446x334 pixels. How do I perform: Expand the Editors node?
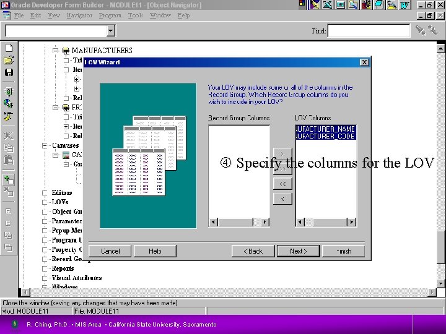click(45, 192)
